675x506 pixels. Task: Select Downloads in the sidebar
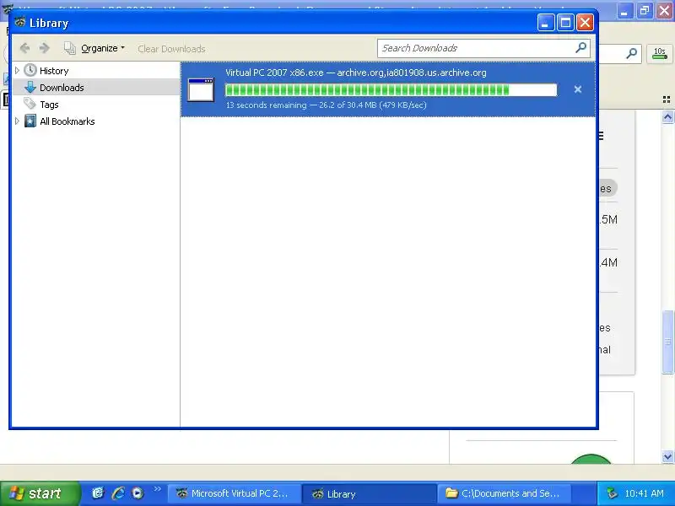tap(62, 88)
